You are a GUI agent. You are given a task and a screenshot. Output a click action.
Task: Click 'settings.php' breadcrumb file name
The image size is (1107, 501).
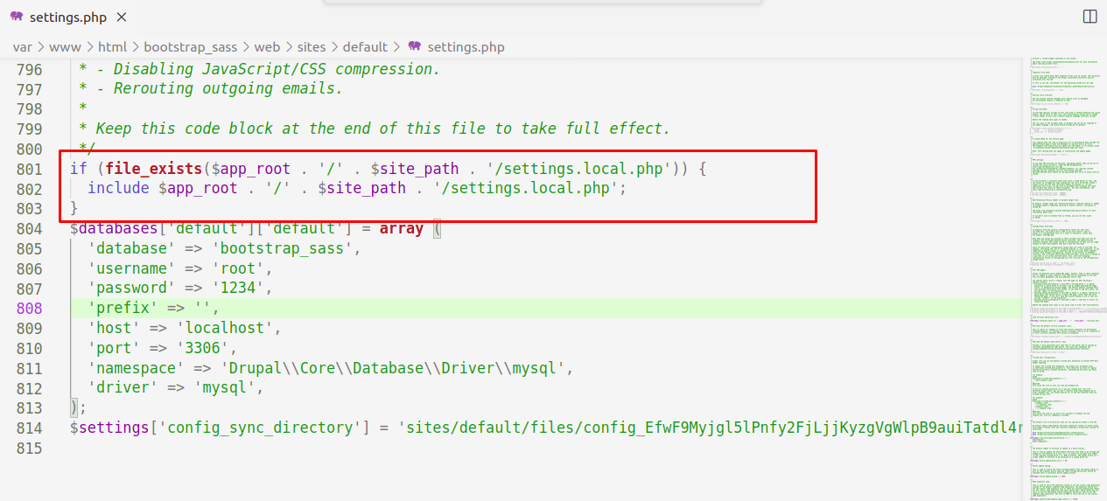coord(466,47)
